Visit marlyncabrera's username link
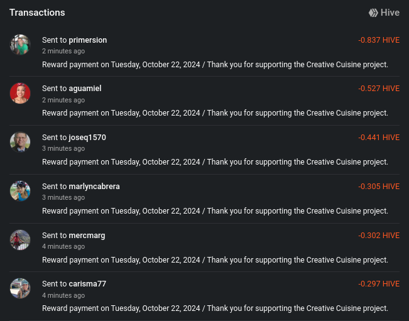 pyautogui.click(x=94, y=187)
